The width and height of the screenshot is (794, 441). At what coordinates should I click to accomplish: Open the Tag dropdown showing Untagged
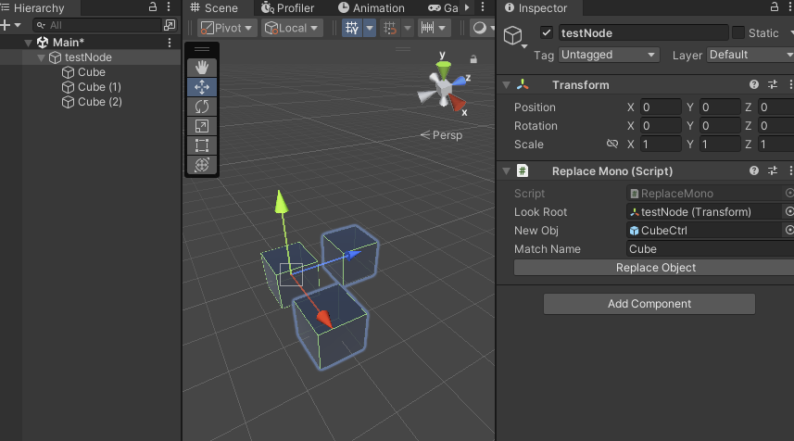pyautogui.click(x=608, y=55)
